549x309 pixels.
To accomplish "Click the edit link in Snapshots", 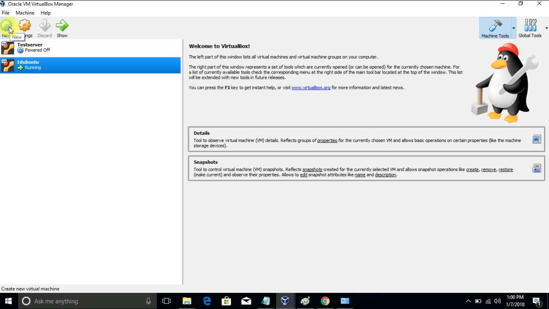I will click(303, 175).
